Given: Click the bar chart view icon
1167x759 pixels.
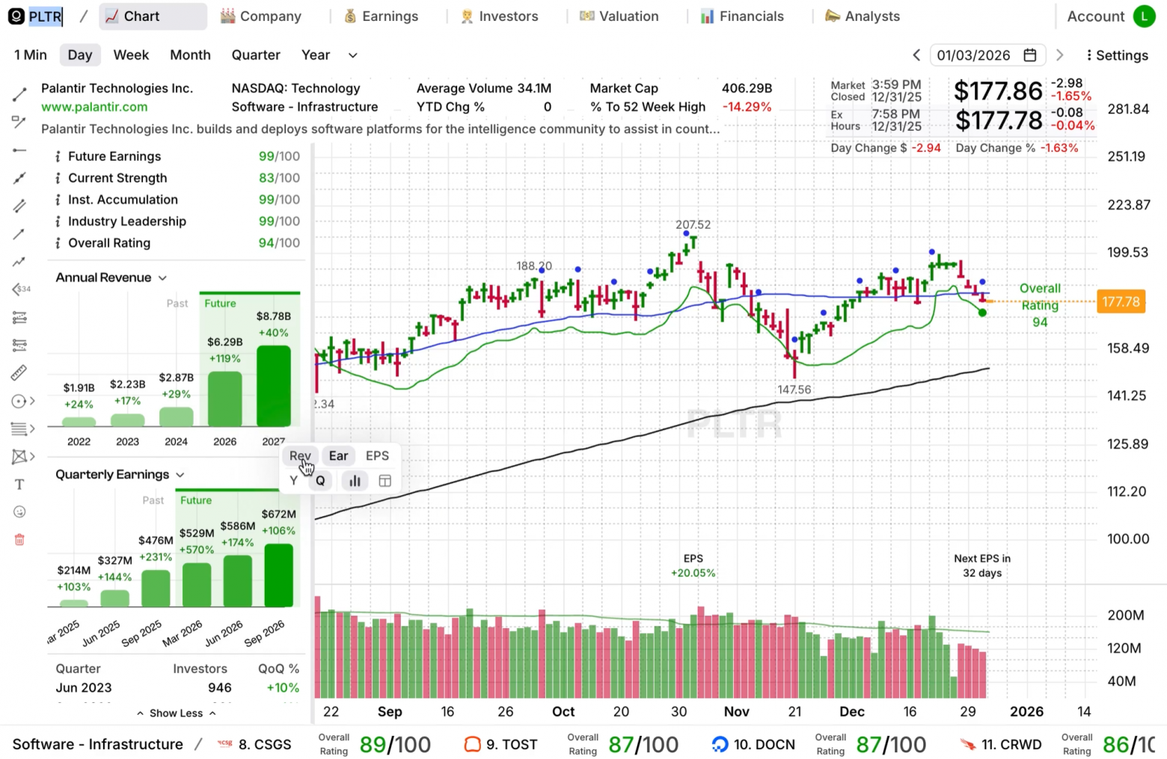Looking at the screenshot, I should [355, 481].
